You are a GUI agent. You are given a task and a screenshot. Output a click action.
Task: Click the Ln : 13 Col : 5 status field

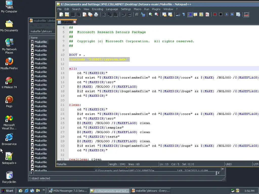[192, 164]
